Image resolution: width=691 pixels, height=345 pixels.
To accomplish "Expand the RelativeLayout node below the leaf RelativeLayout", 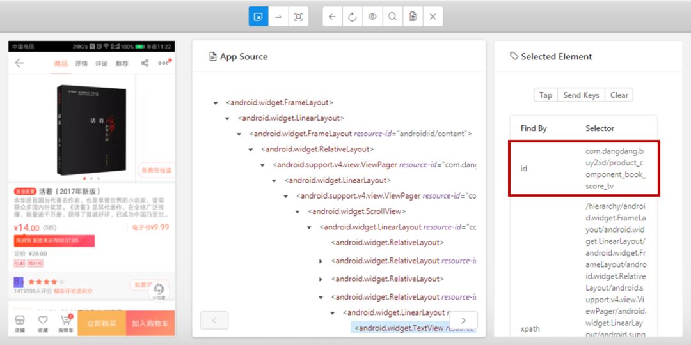I will tap(321, 261).
